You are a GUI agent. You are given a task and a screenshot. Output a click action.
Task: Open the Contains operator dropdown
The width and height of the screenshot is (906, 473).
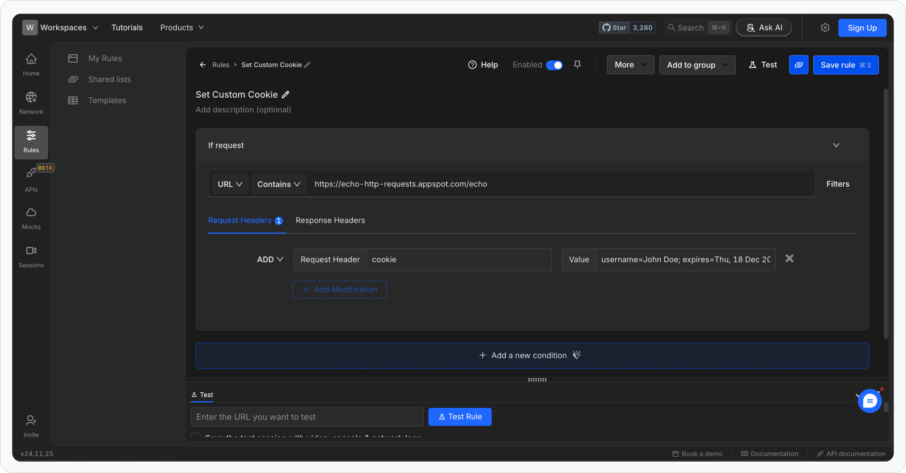point(279,184)
